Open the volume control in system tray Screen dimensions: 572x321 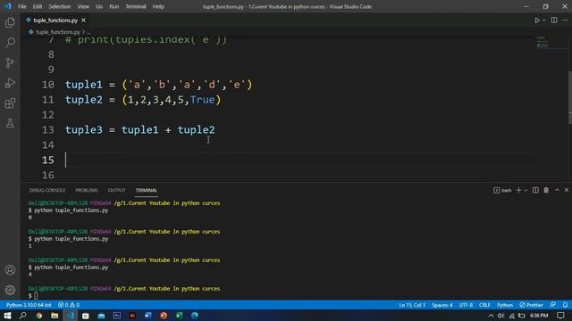(x=501, y=316)
